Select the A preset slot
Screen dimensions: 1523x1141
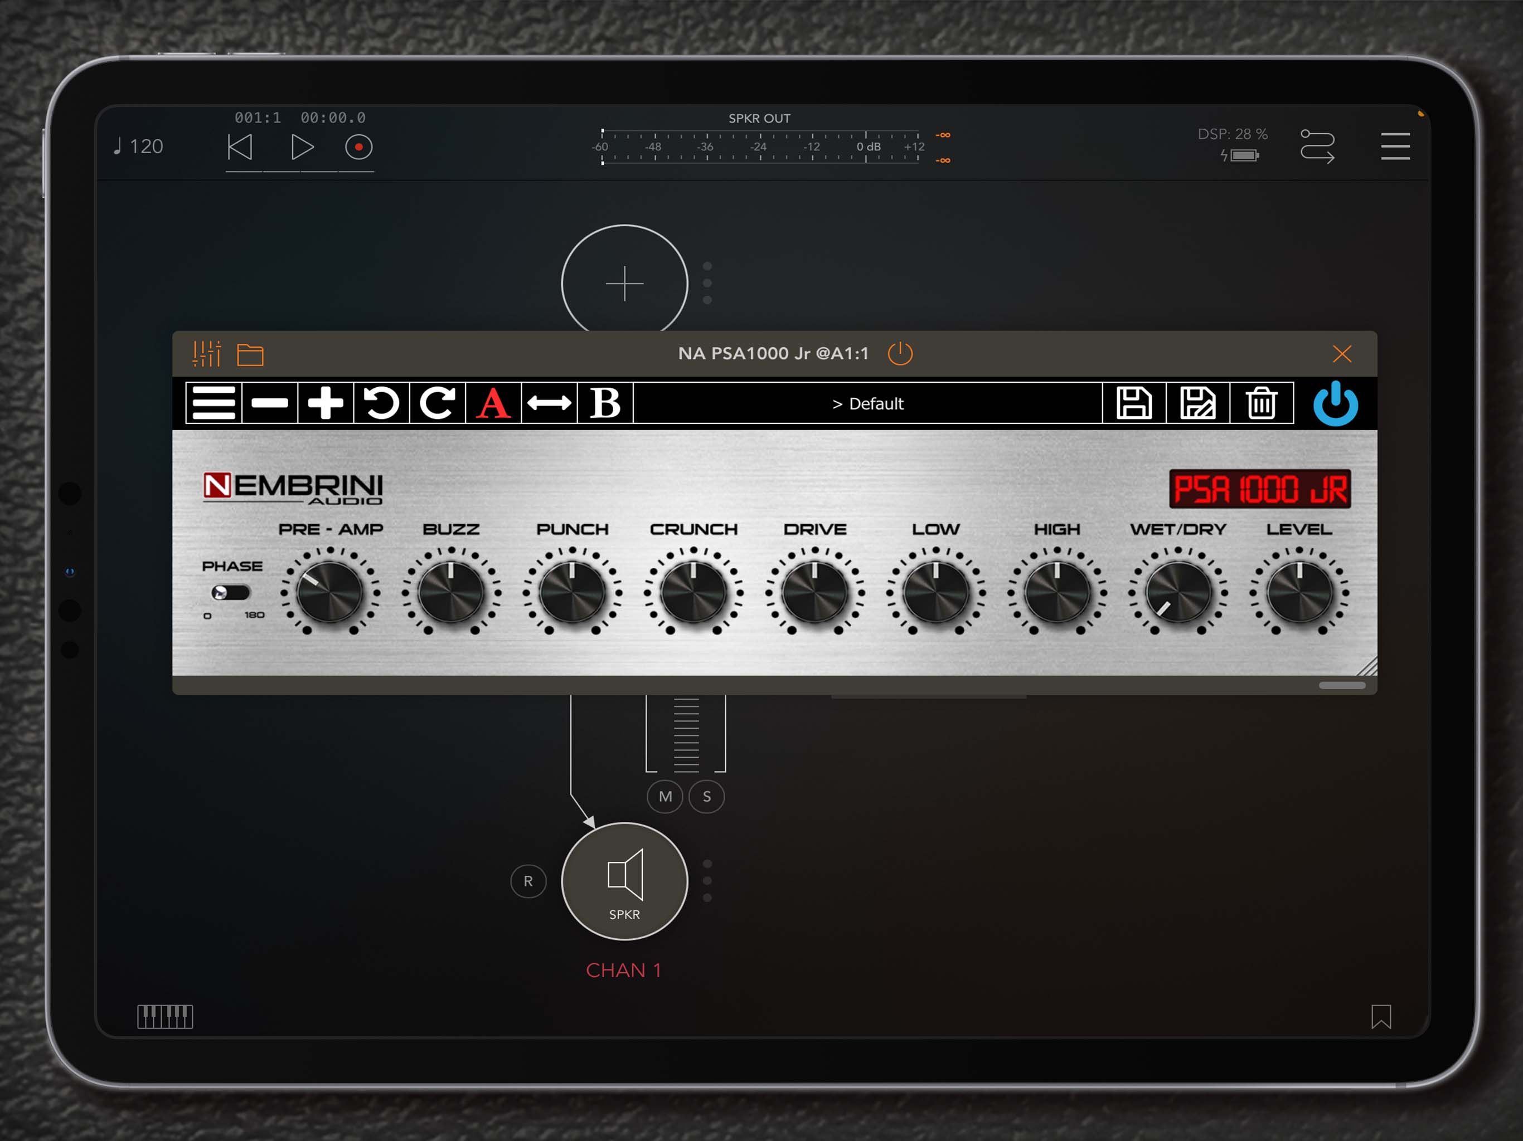493,403
